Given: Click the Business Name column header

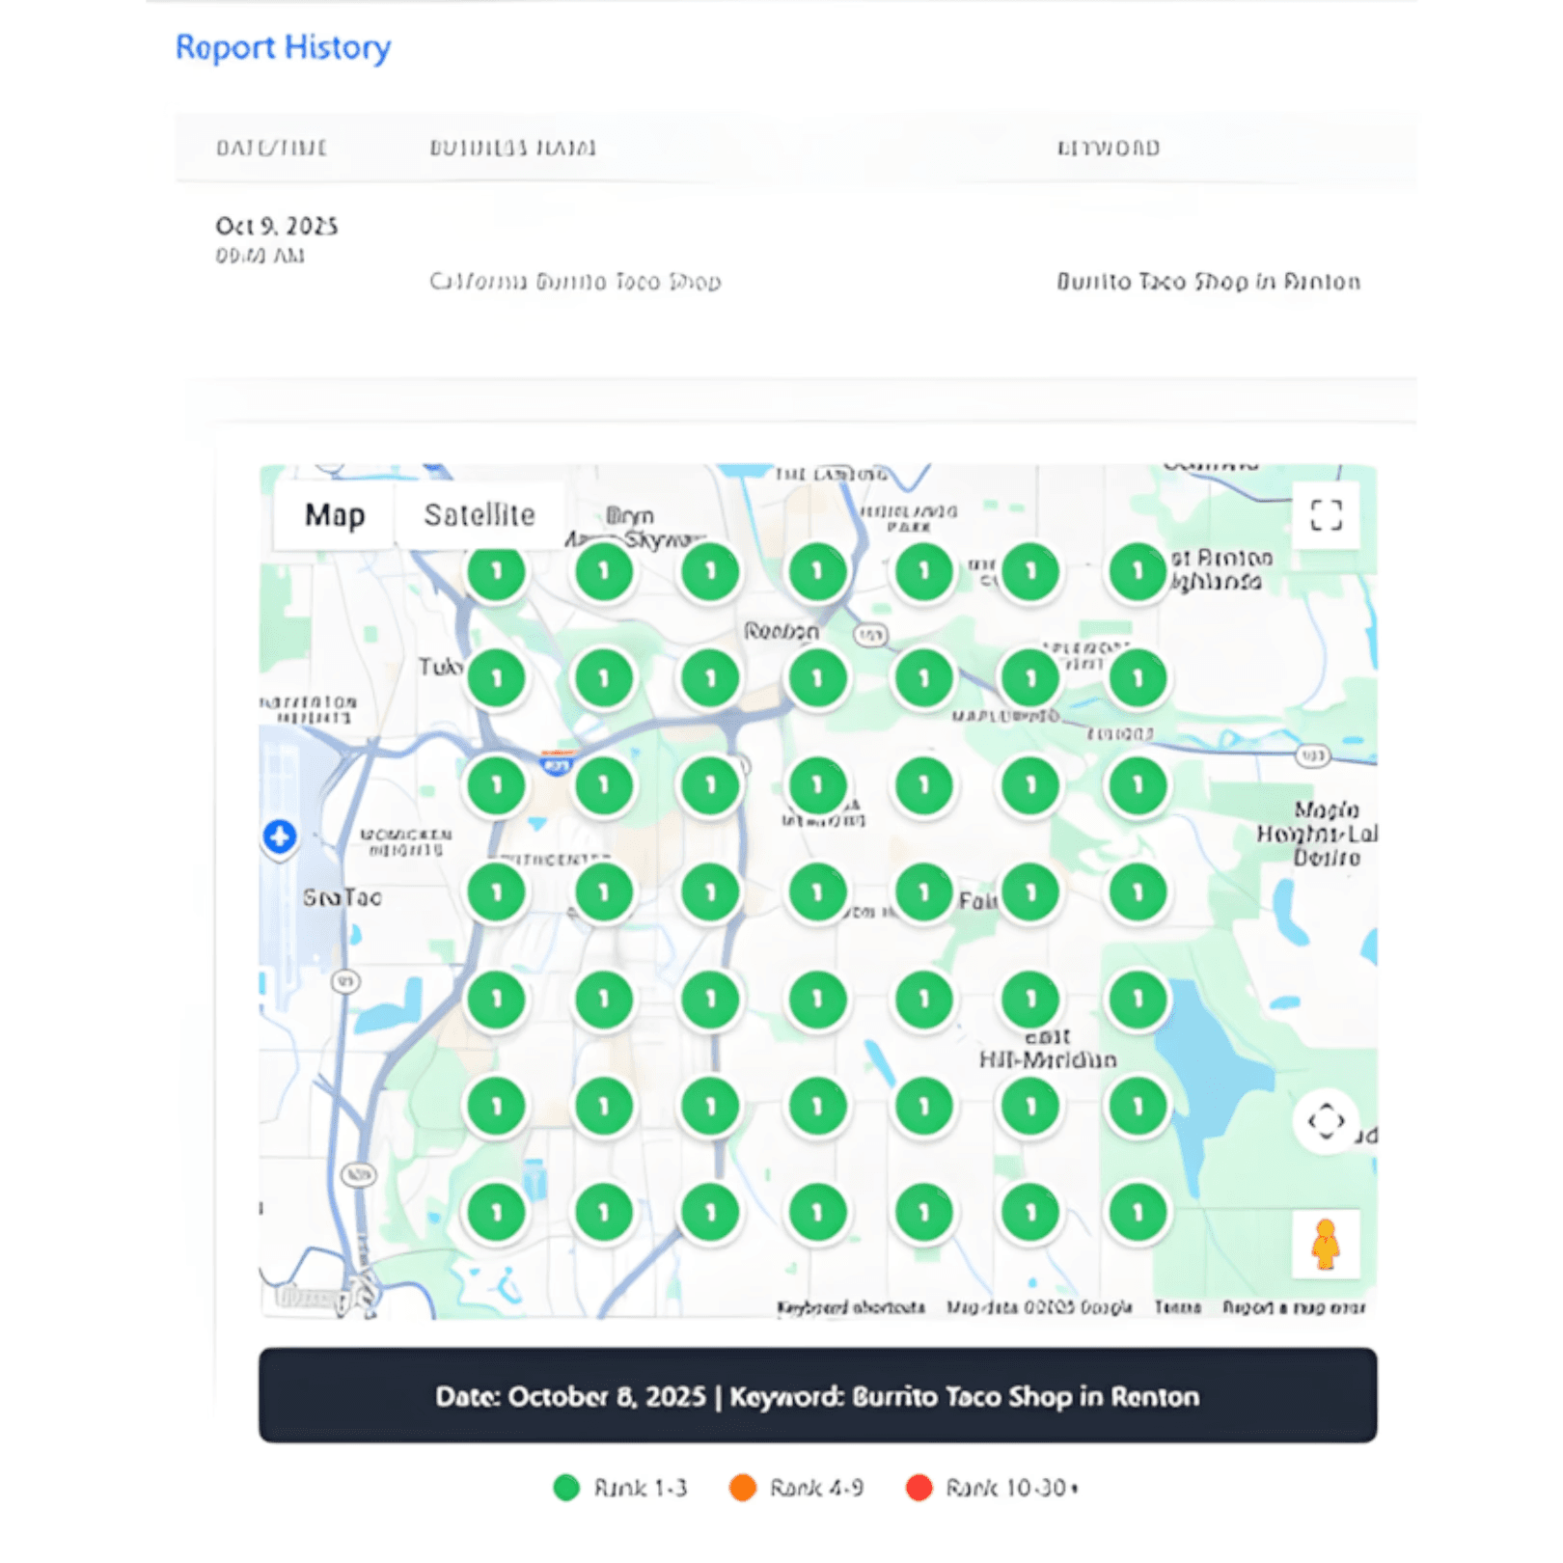Looking at the screenshot, I should point(512,148).
